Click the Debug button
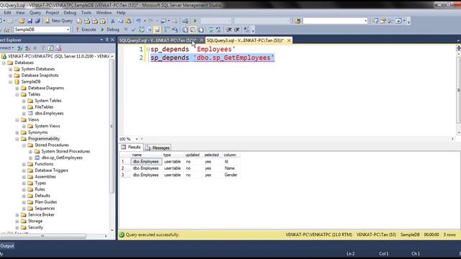Viewport: 461px width, 259px height. 110,29
